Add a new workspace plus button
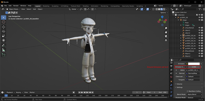 [x=145, y=6]
